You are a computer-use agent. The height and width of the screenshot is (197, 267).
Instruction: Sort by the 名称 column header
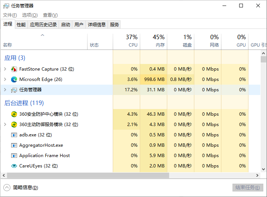coord(44,41)
